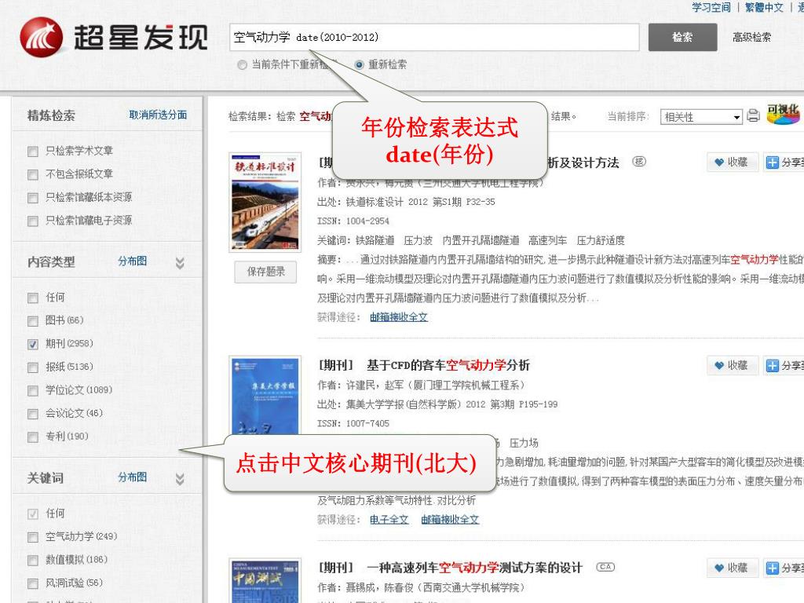Open the 相关性 sort dropdown

pos(701,116)
